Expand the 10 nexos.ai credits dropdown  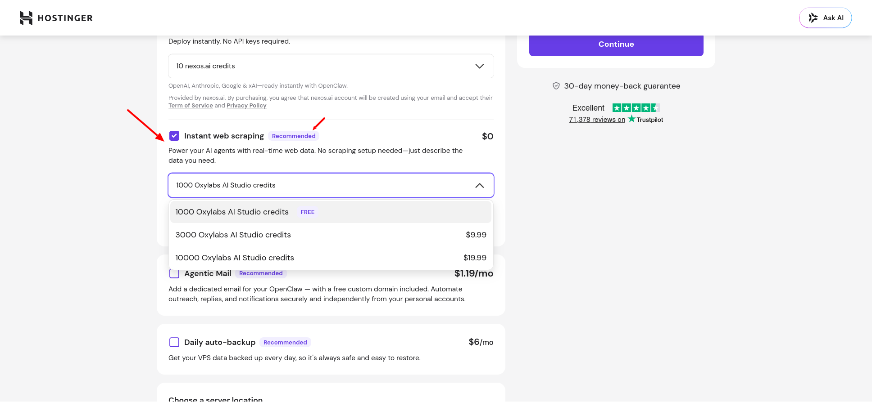(331, 66)
